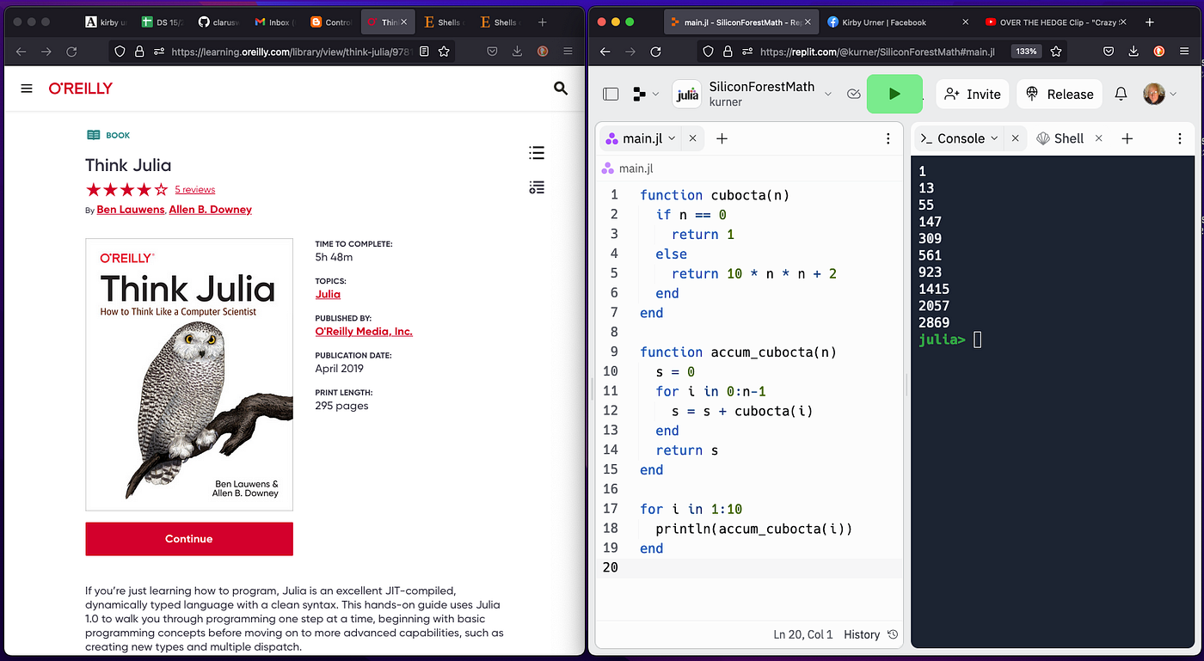1204x661 pixels.
Task: Open the editor pane three-dot menu
Action: 888,138
